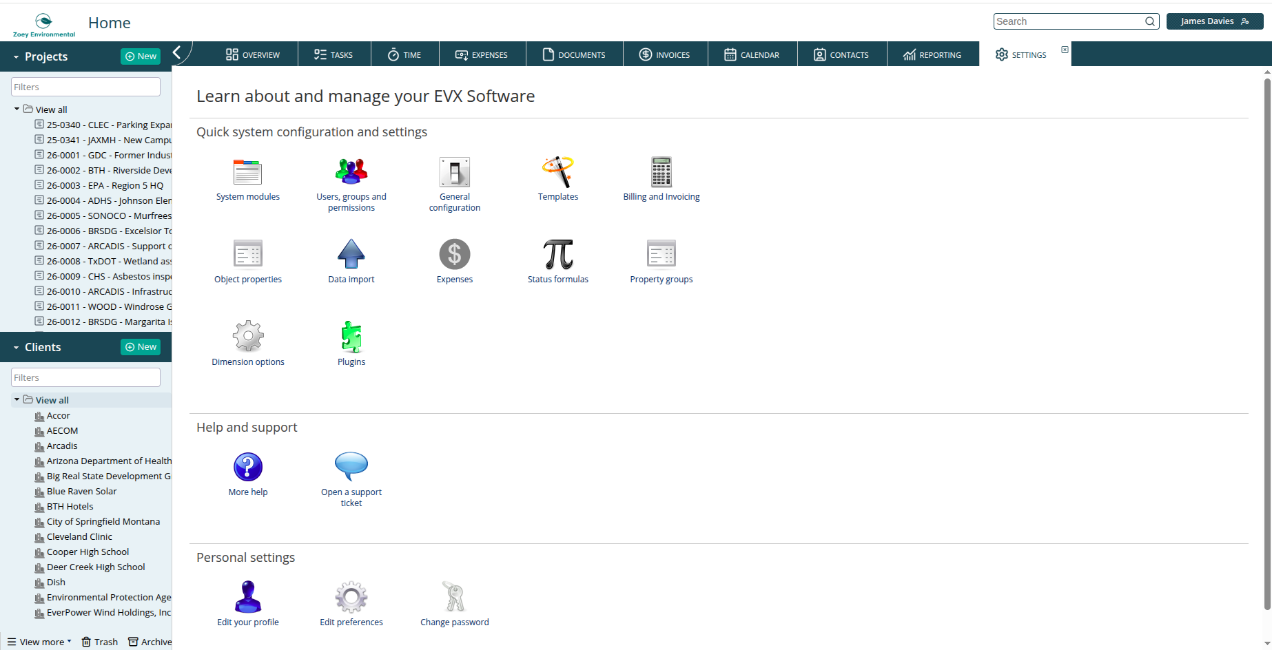Open the View more dropdown
This screenshot has width=1272, height=650.
[39, 642]
